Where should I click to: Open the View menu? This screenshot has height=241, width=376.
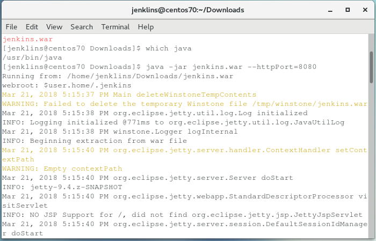54,26
